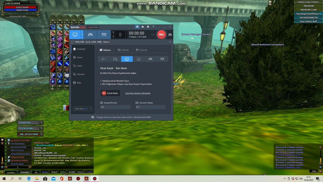Toggle microphone recording in Bandicam toolbar
Screen dimensions: 323x182
pos(113,37)
